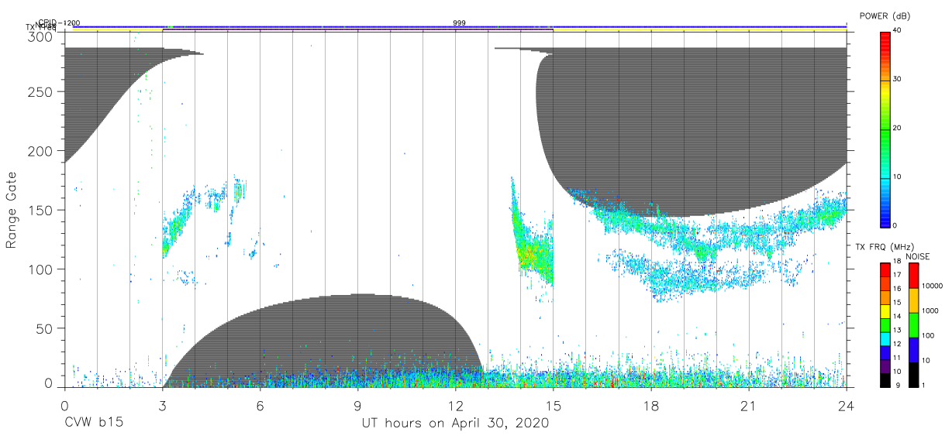Screen dimensions: 952x439
Task: Click the 30 label on POWER colorbar
Action: pos(898,79)
